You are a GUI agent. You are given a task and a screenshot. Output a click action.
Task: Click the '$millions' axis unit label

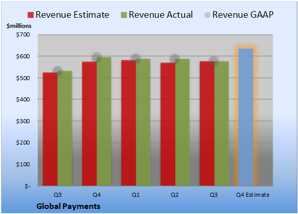[19, 26]
